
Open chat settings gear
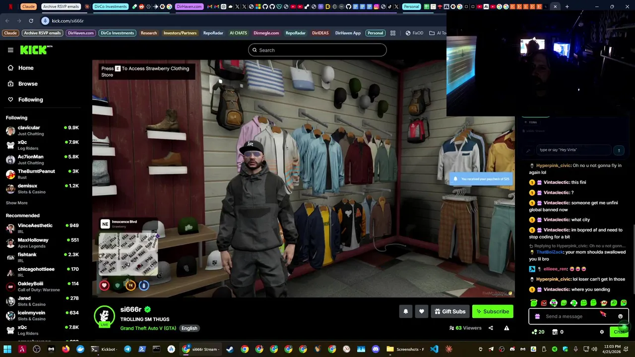(x=602, y=332)
